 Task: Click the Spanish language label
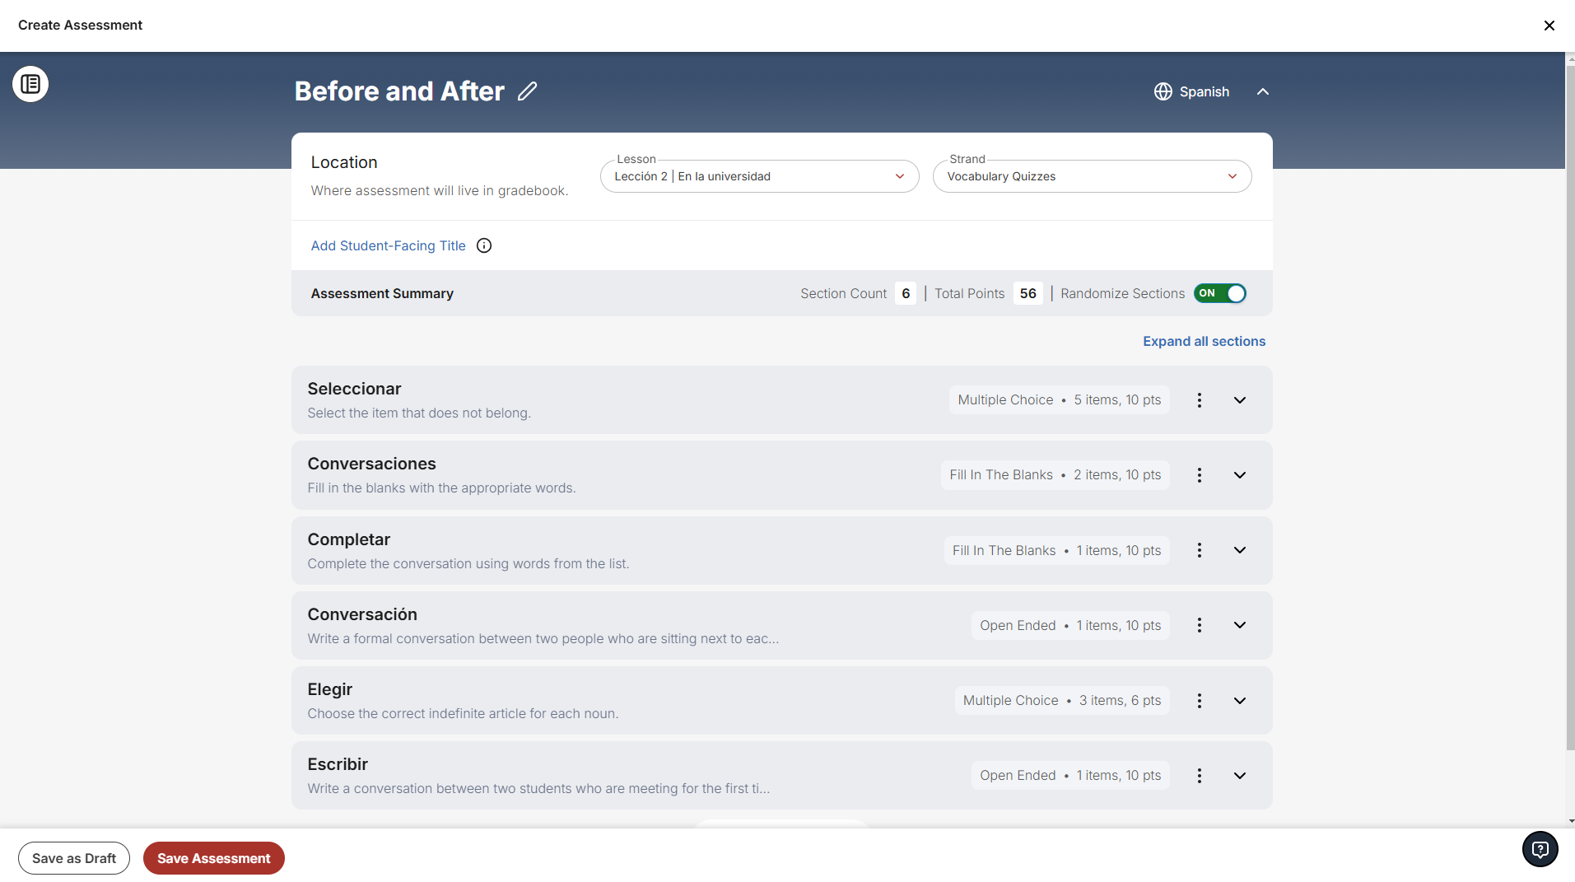click(1204, 91)
